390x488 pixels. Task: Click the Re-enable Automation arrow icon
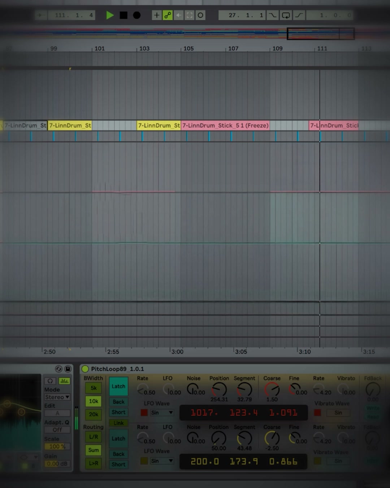[178, 15]
